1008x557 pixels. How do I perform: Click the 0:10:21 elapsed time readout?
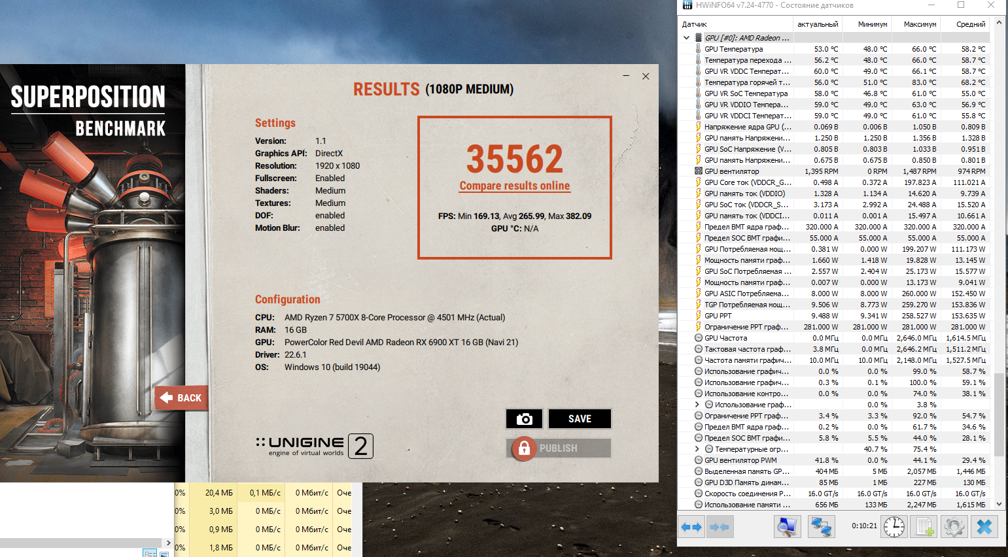click(864, 526)
